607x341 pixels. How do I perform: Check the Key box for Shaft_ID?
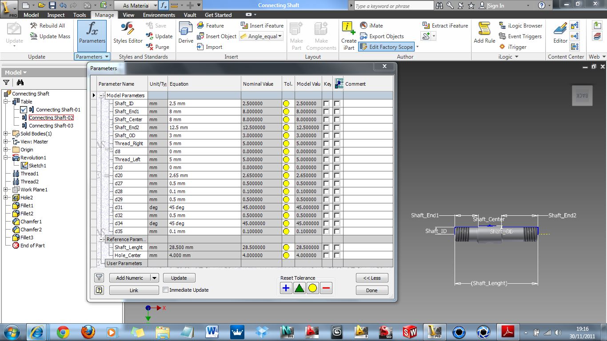327,103
